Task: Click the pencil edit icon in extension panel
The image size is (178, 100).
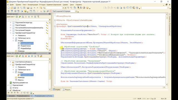Action: click(20, 56)
